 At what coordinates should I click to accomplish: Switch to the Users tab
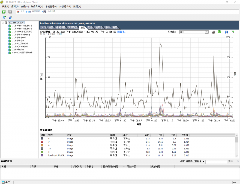99,28
